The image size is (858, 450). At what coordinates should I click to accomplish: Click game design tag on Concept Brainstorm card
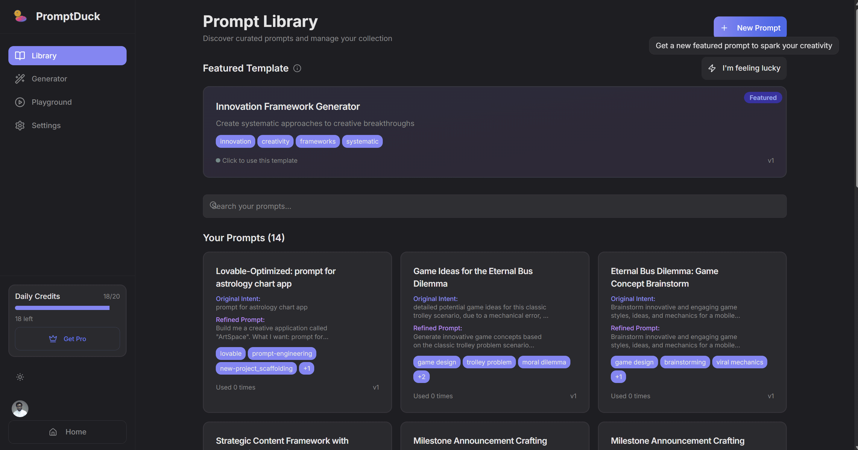pyautogui.click(x=634, y=362)
